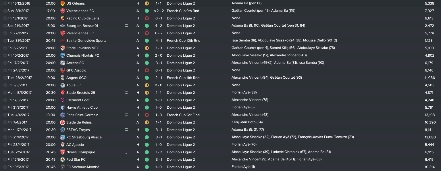Click the TV icon on ESTAC Troyes row
The height and width of the screenshot is (171, 441).
point(126,130)
